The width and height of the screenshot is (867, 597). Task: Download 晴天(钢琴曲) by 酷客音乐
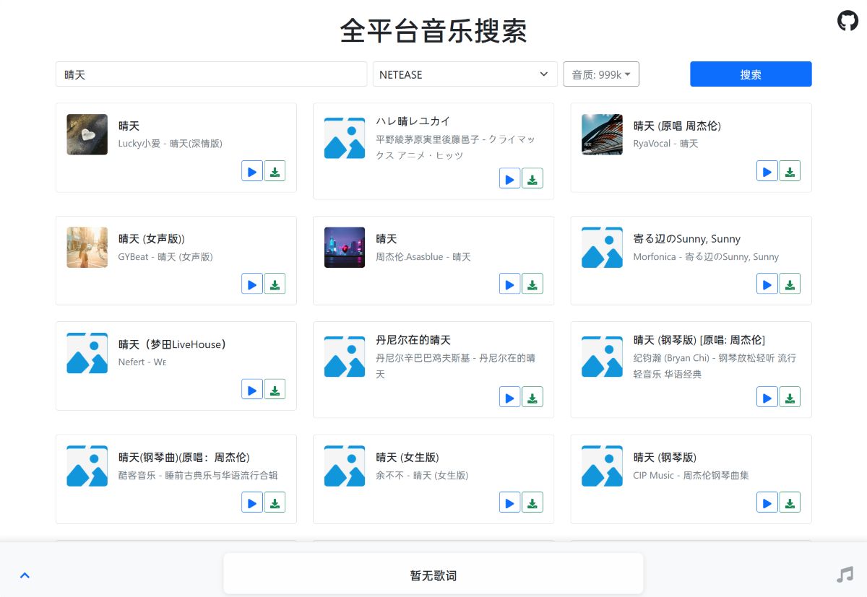click(275, 502)
